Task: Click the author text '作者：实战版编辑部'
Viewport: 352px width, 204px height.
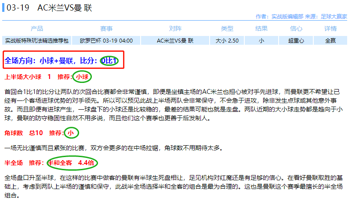Action: pos(279,16)
